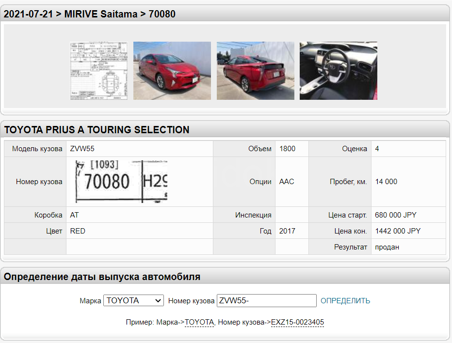The image size is (452, 343).
Task: Select the start price 680 000 JPY
Action: pos(396,215)
